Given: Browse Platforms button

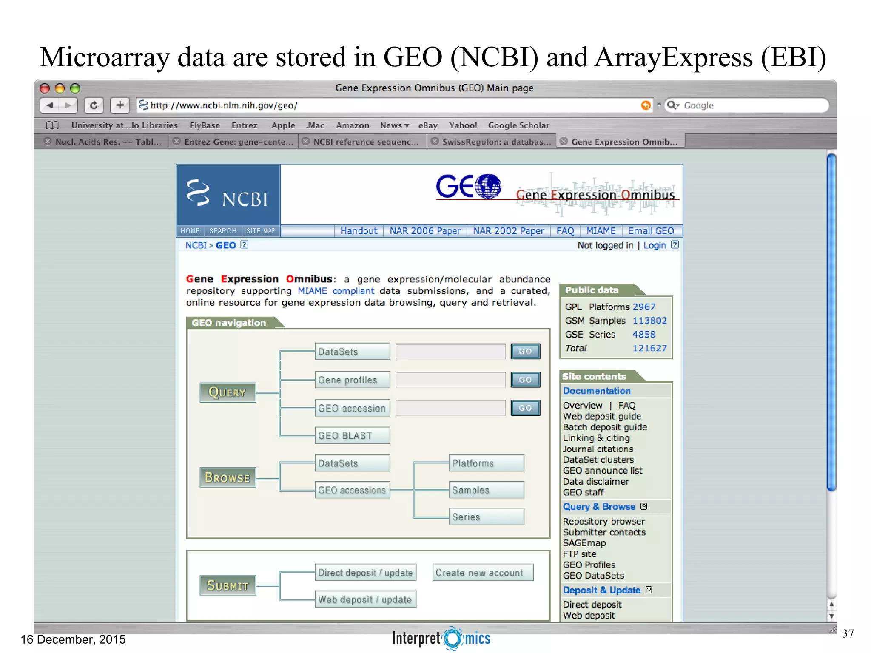Looking at the screenshot, I should point(487,463).
